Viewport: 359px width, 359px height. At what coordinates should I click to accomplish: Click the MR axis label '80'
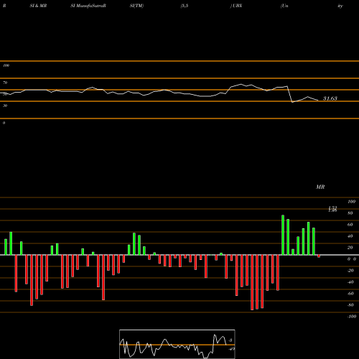click(x=350, y=213)
